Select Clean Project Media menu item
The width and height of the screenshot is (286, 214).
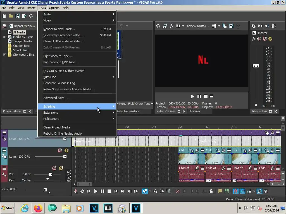(77, 127)
